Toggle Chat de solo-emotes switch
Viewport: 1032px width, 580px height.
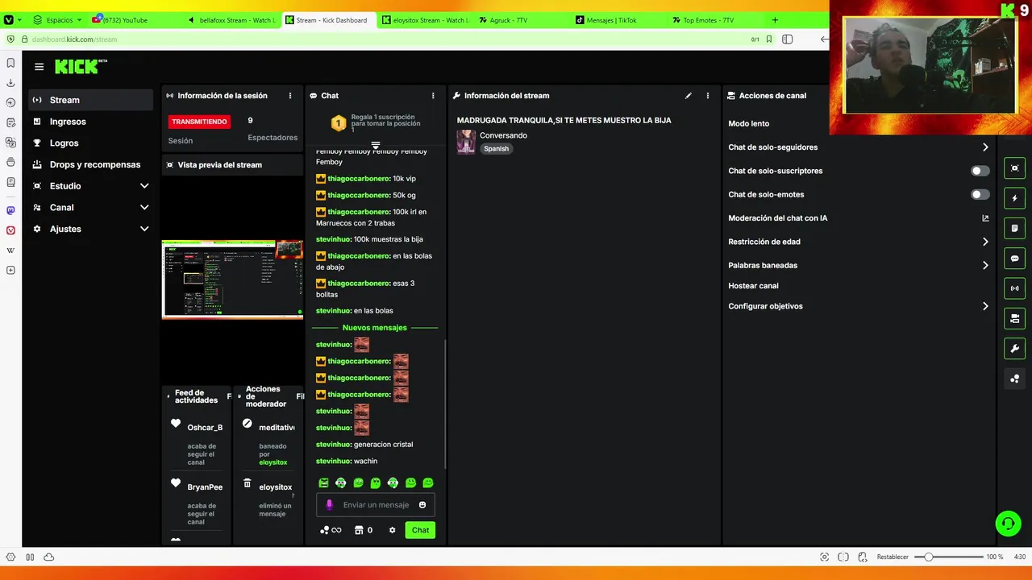(x=980, y=194)
